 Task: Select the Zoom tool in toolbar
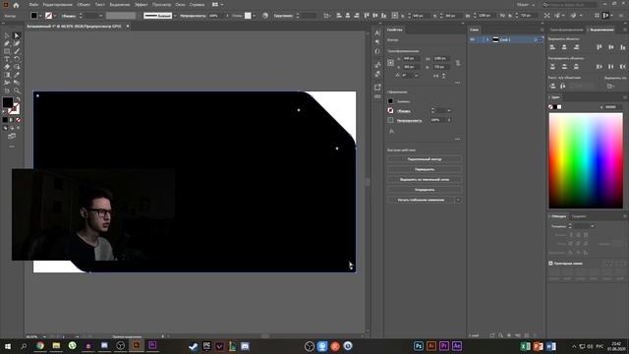pos(17,90)
